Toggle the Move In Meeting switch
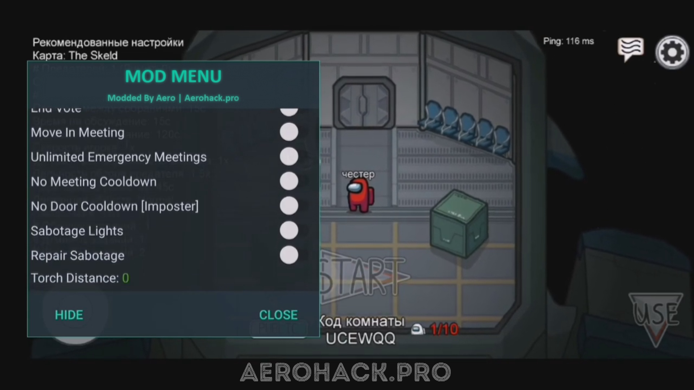 tap(289, 133)
